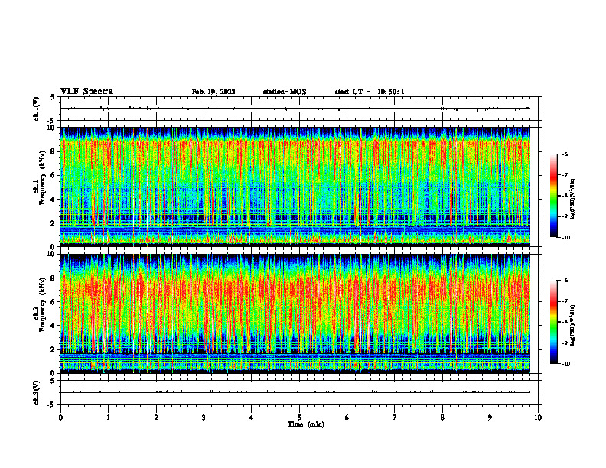
Task: Click the "6" tick on ch.2 frequency axis
Action: click(54, 302)
